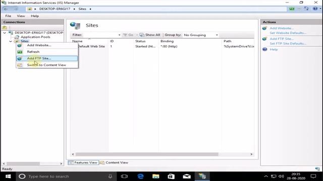
Task: Open the File menu
Action: (x=8, y=16)
